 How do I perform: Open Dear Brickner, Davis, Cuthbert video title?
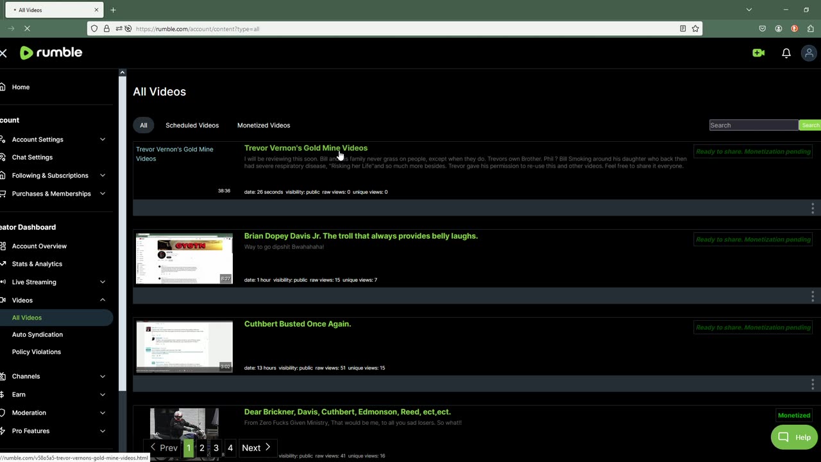(348, 412)
